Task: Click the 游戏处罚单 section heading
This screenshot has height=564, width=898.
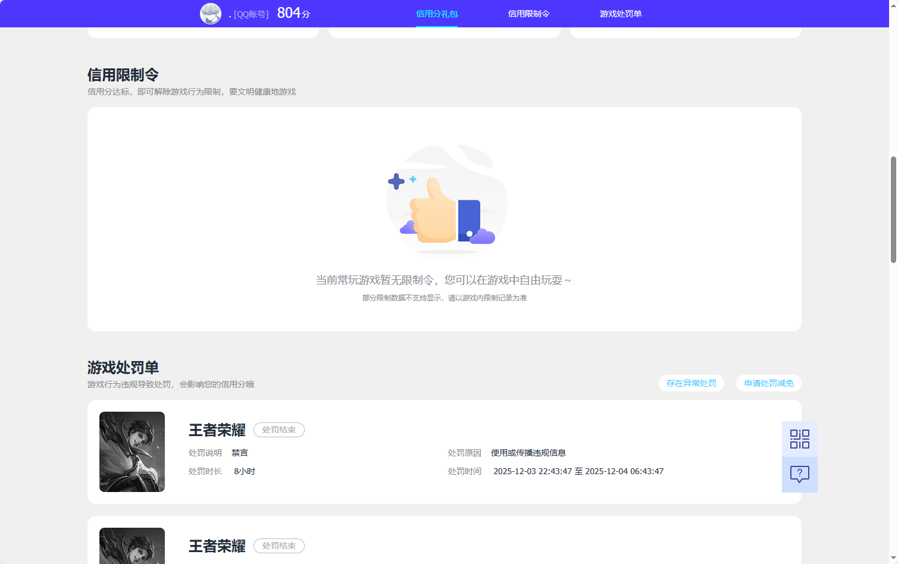Action: click(123, 368)
